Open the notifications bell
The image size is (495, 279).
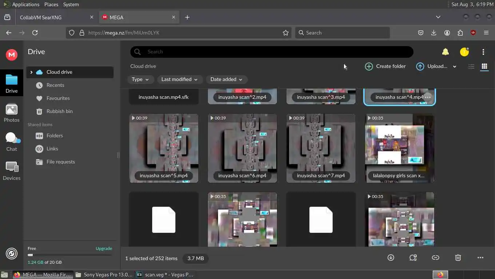(445, 52)
